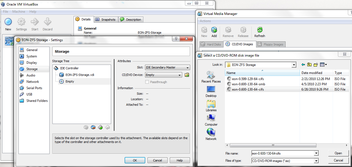Open Network in file dialog sidebar

(211, 134)
